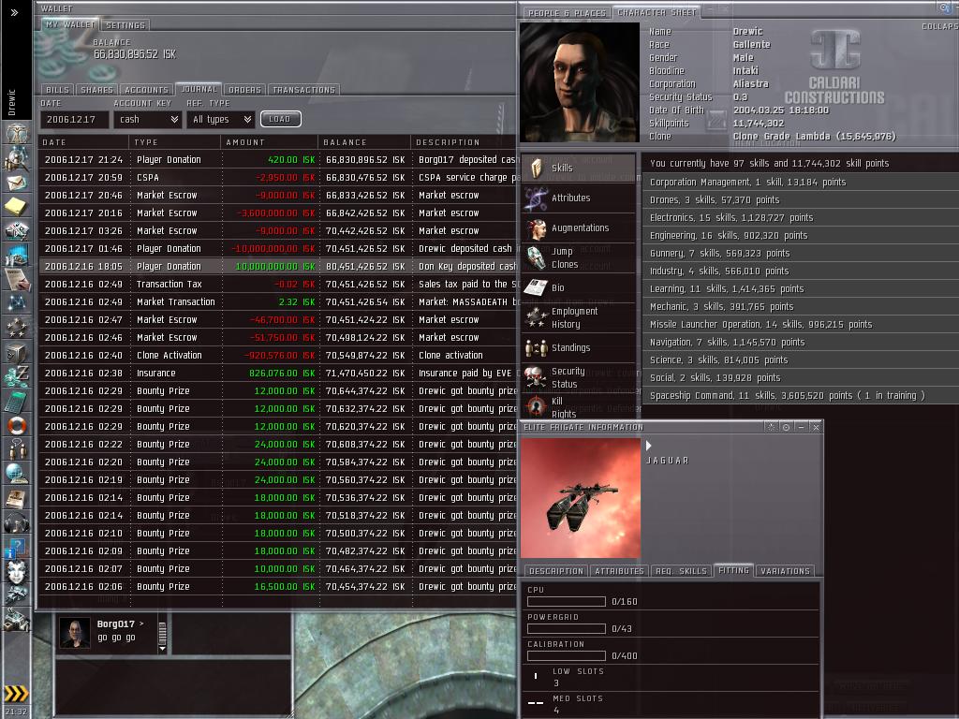Open the Calculator icon in the sidebar
Image resolution: width=959 pixels, height=719 pixels.
[x=17, y=401]
